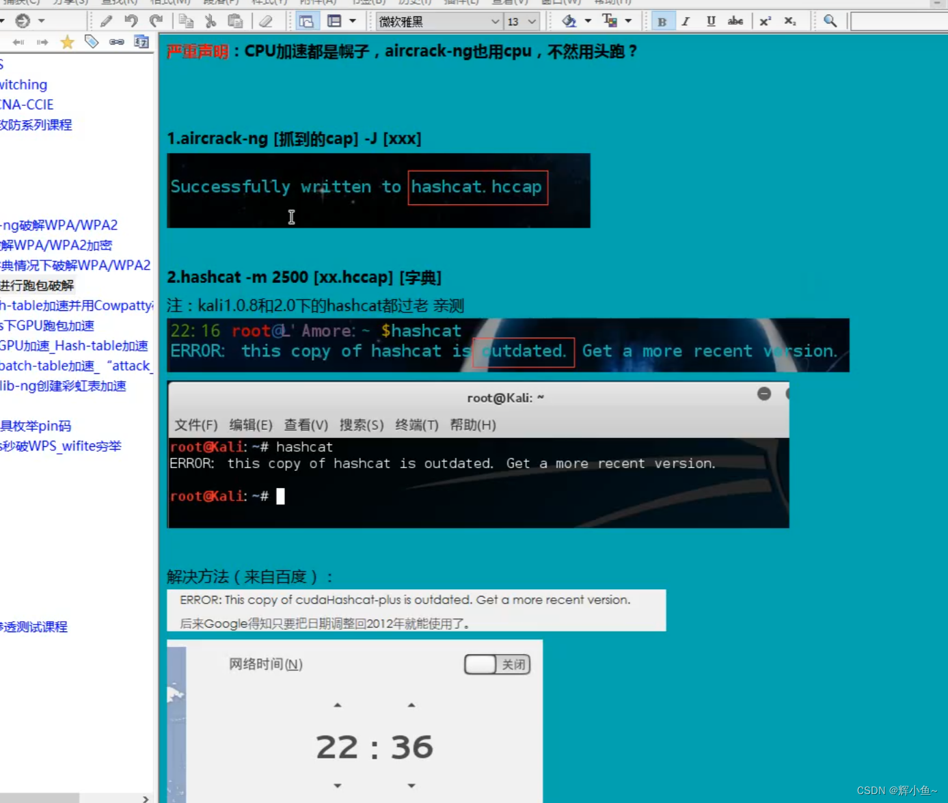
Task: Select the '进行跑包破解' note
Action: 37,286
